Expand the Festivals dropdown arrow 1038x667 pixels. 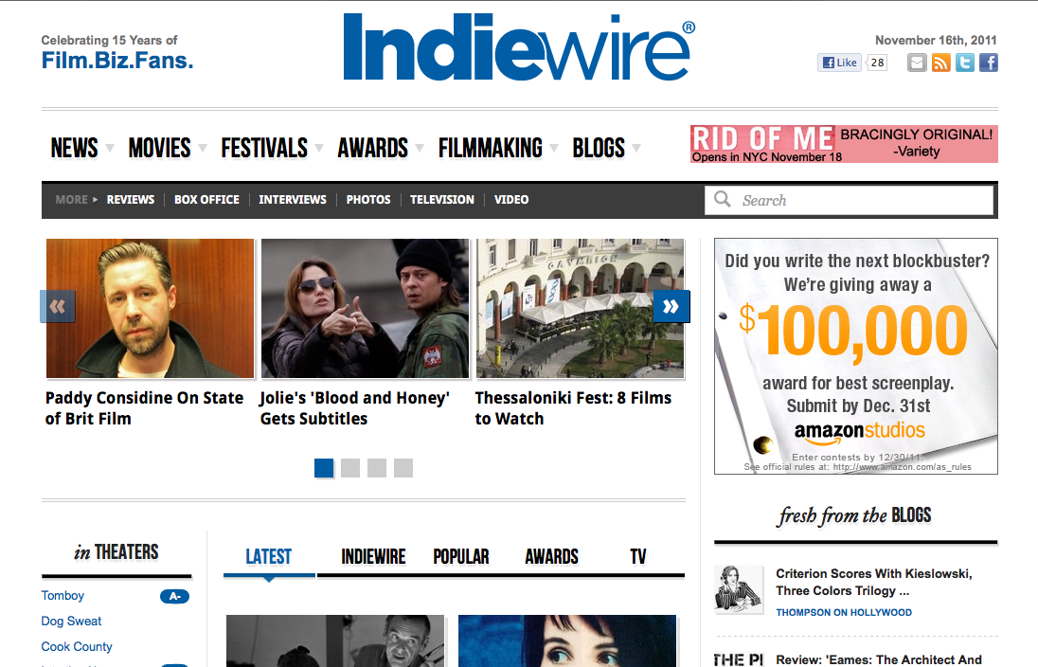click(x=319, y=149)
